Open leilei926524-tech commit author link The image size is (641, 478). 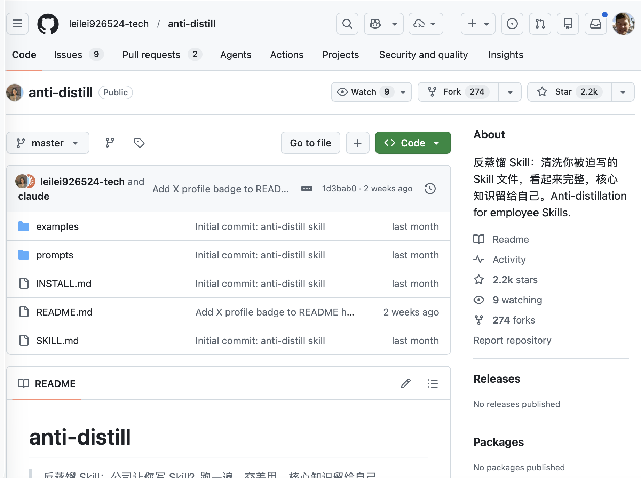[82, 182]
